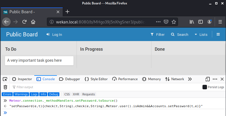Screen dimensions: 226x116
Task: Reload the current page
Action: [x=24, y=22]
